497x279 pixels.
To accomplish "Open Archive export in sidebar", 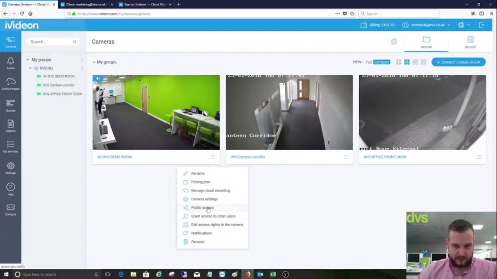I will tap(10, 84).
